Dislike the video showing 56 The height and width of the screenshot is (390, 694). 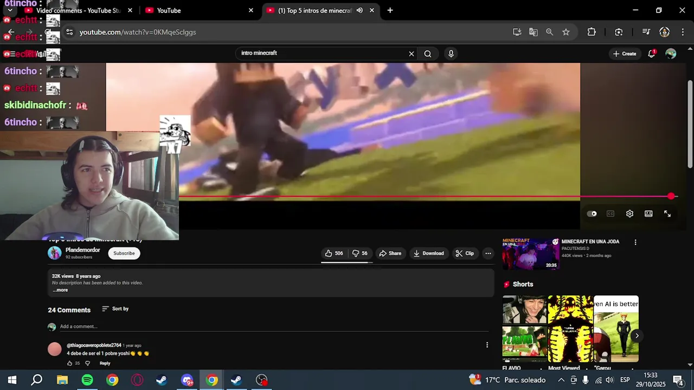coord(360,253)
